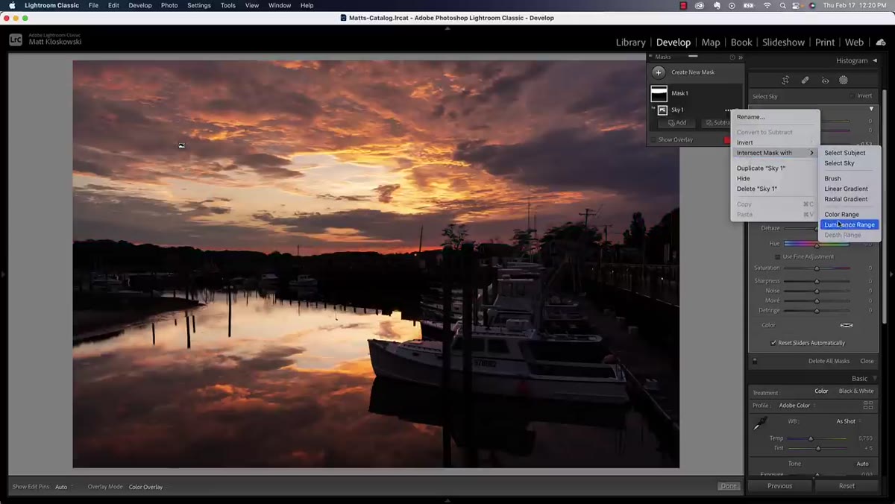
Task: Toggle the mask panel switch icon
Action: 755,361
